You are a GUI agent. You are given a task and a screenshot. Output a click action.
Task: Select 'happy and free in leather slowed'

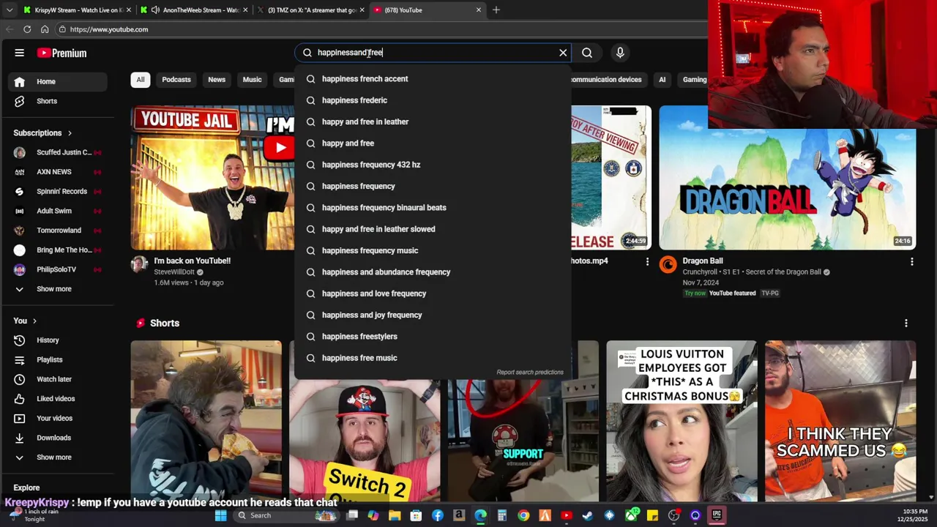(x=433, y=229)
